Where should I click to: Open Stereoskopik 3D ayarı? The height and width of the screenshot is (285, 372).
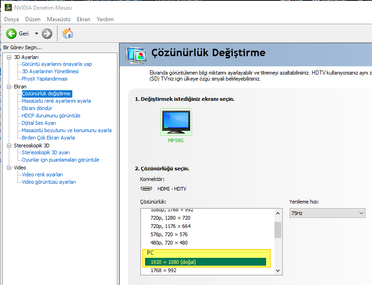(46, 152)
